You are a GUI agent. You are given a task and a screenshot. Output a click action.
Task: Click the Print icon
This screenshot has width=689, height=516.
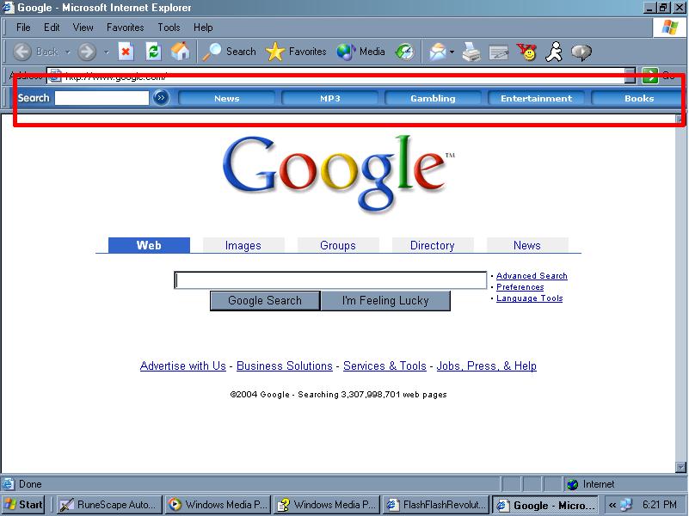[x=471, y=52]
